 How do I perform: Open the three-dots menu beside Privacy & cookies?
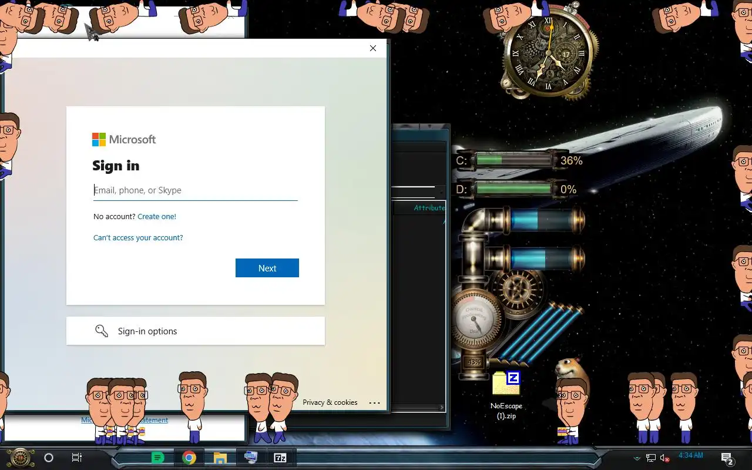pyautogui.click(x=374, y=403)
